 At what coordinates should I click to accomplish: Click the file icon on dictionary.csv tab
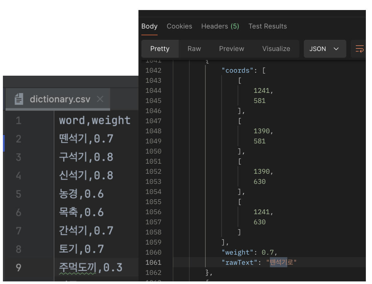click(x=19, y=99)
